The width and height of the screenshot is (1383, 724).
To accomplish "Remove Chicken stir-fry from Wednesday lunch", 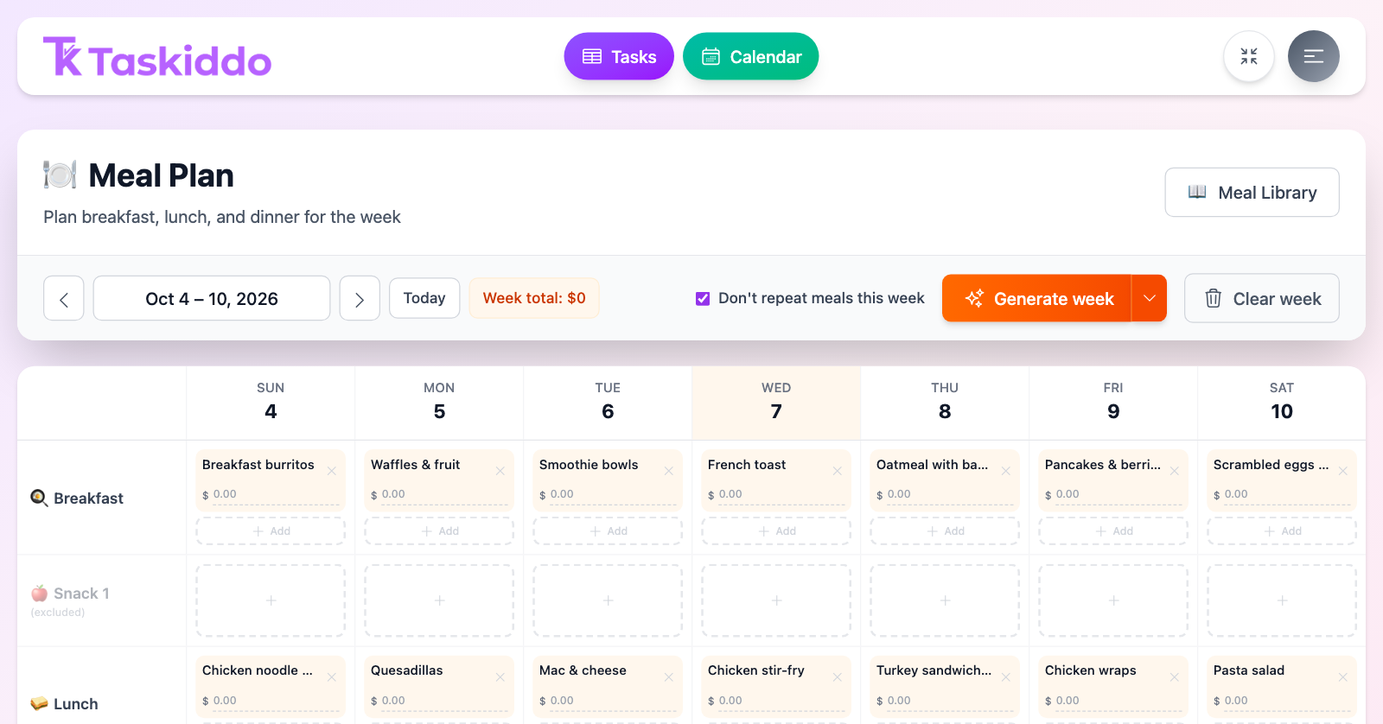I will click(838, 677).
